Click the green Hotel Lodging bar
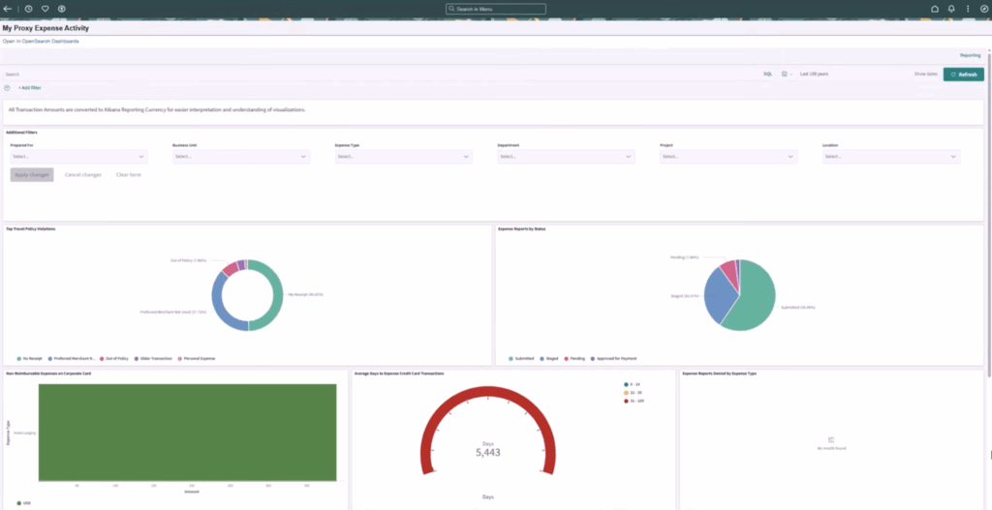This screenshot has height=510, width=992. (x=187, y=433)
